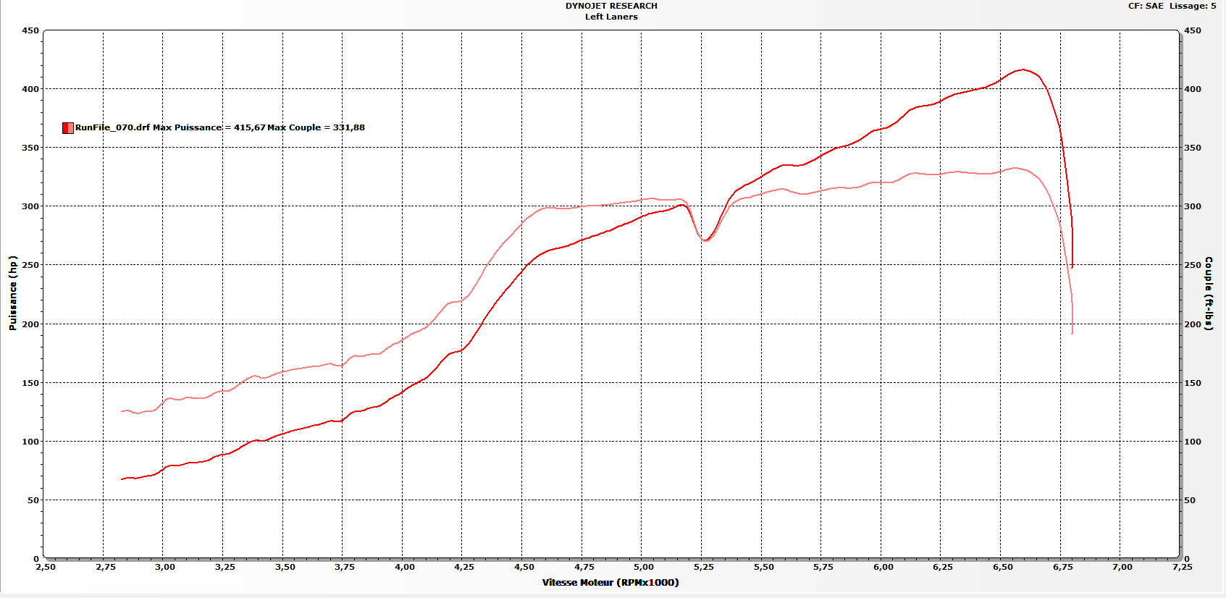The image size is (1226, 598).
Task: Click the 50 label on the left power axis
Action: coord(33,500)
